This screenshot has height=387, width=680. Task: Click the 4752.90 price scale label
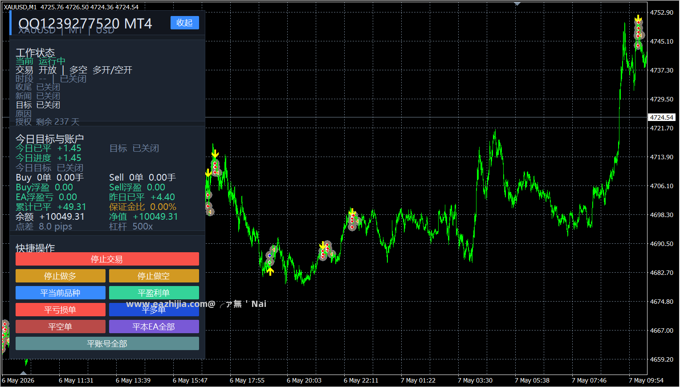click(x=662, y=12)
